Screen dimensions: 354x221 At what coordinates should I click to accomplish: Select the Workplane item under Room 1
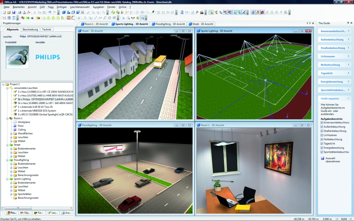click(24, 122)
